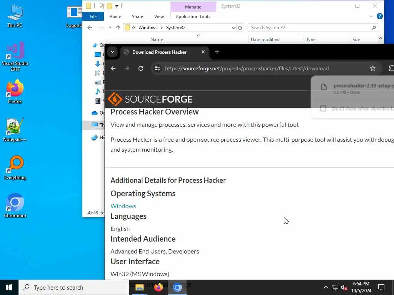Image resolution: width=394 pixels, height=295 pixels.
Task: Open Explorer recent locations dropdown
Action: pyautogui.click(x=110, y=28)
